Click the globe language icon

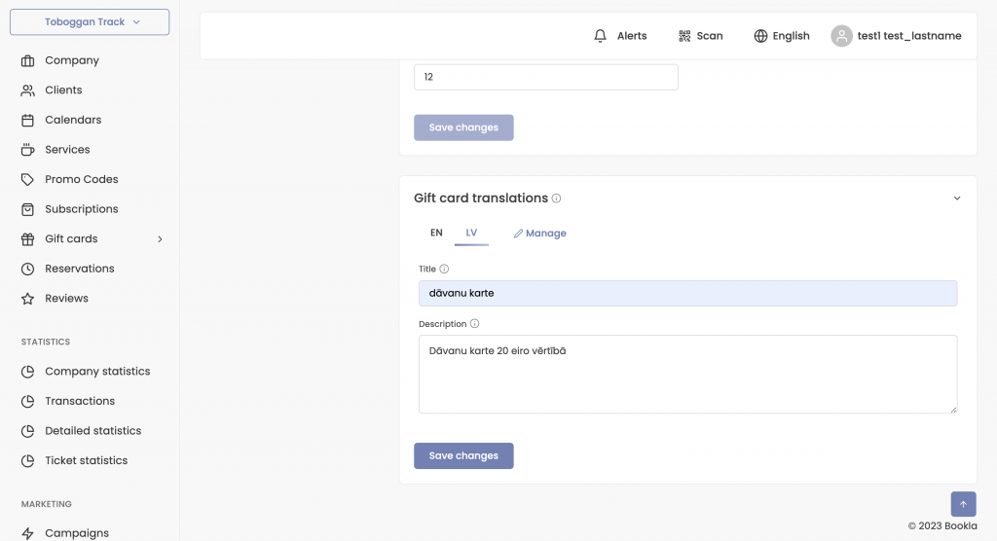click(760, 36)
